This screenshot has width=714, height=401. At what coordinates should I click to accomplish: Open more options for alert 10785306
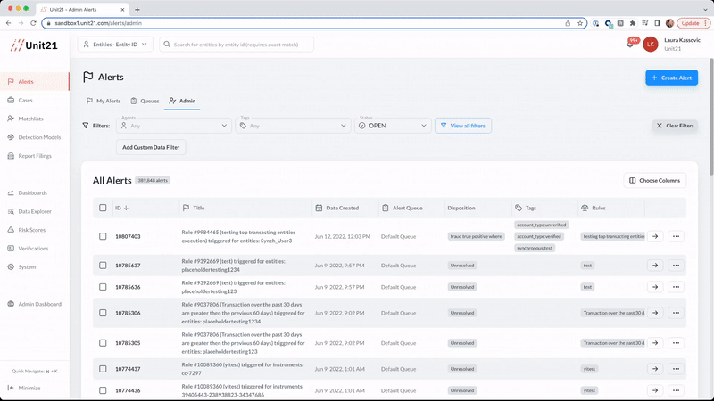676,313
